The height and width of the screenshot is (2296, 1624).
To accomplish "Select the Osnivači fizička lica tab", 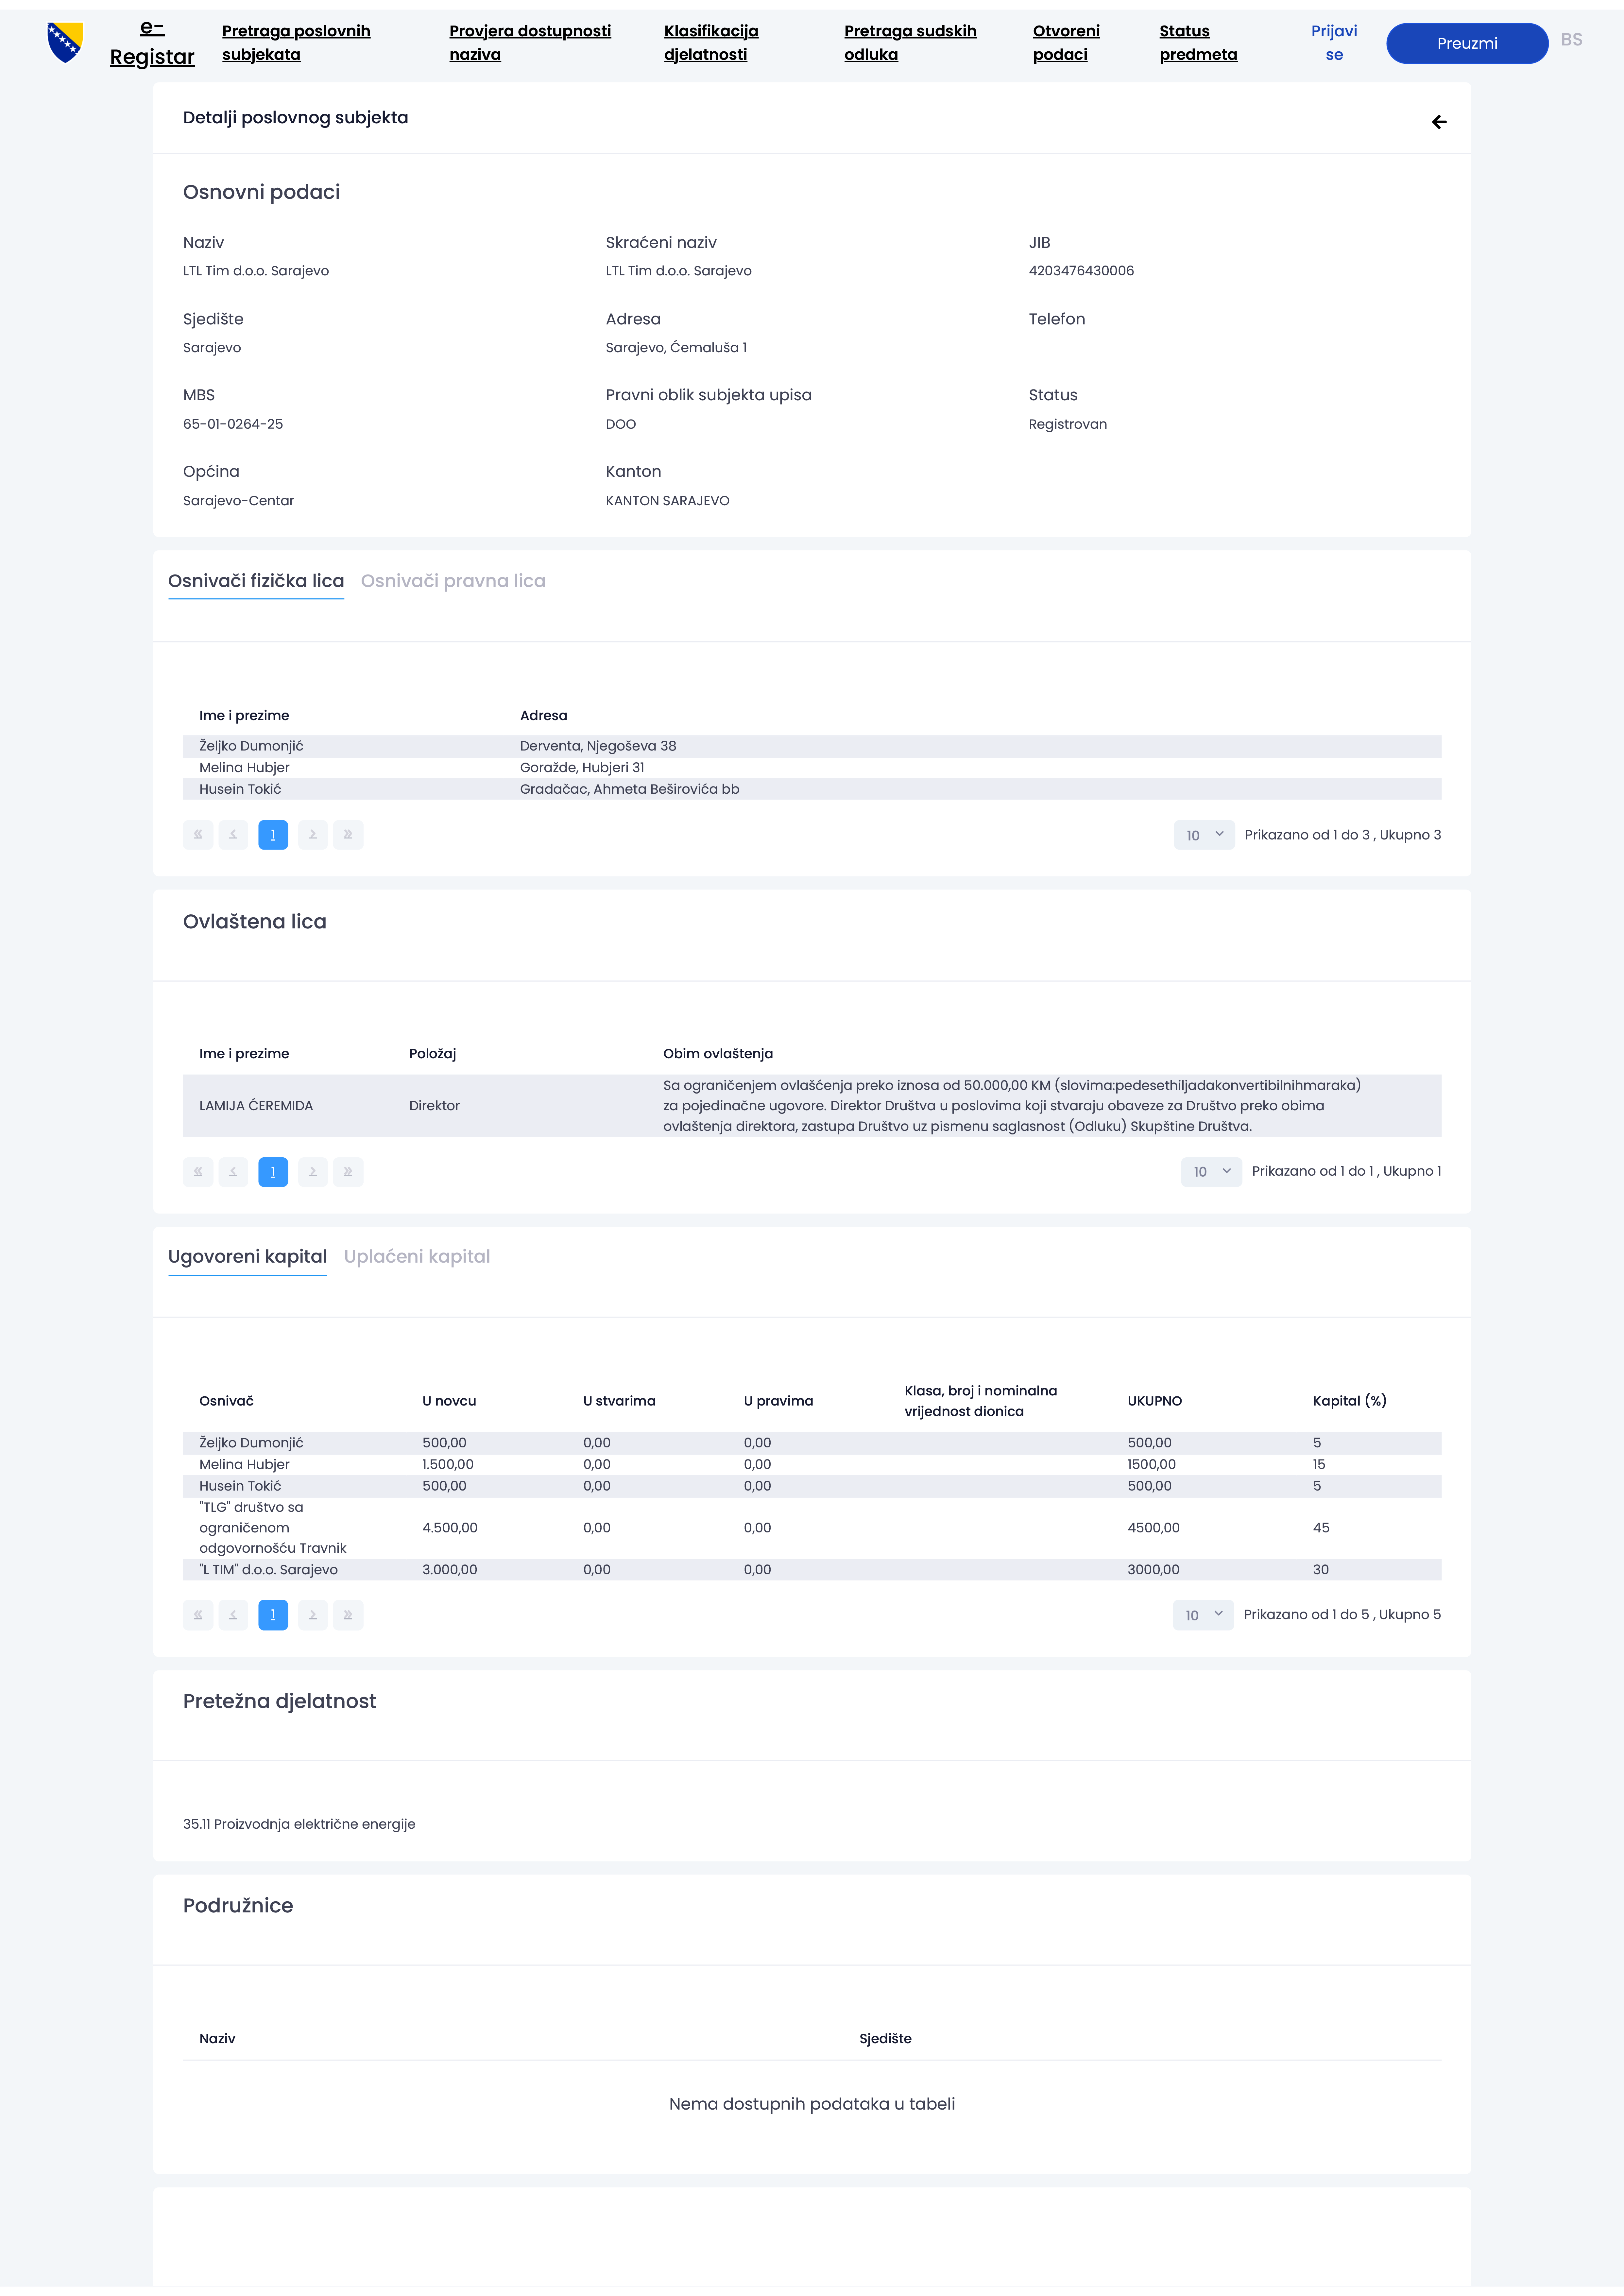I will 256,581.
